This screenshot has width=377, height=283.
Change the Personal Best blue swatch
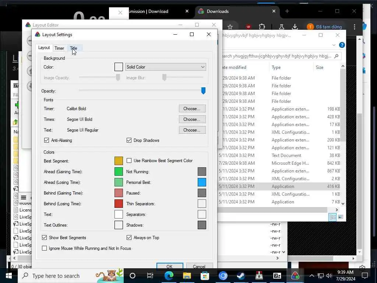point(202,182)
